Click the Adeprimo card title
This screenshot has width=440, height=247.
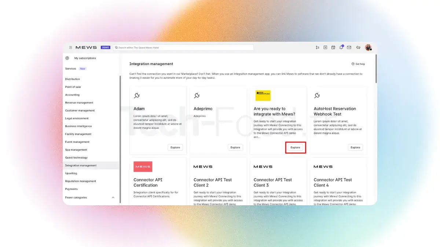click(x=202, y=109)
